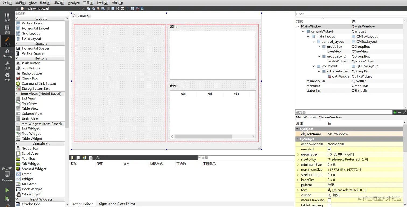
Task: Switch to Signals and Slots Editor tab
Action: (117, 204)
